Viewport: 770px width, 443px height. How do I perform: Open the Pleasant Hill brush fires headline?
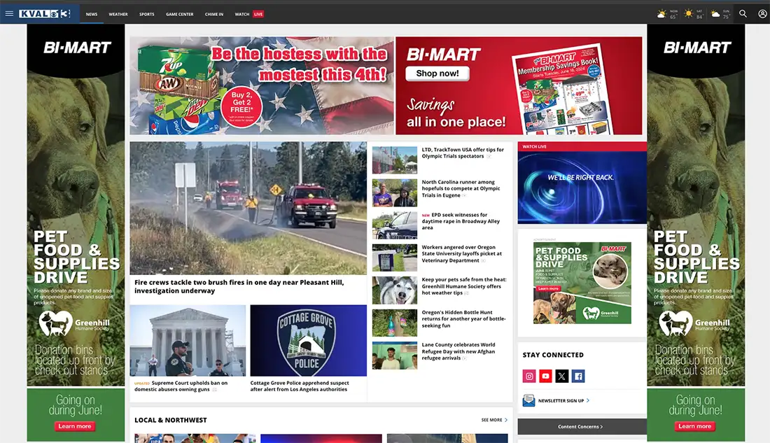click(x=239, y=286)
